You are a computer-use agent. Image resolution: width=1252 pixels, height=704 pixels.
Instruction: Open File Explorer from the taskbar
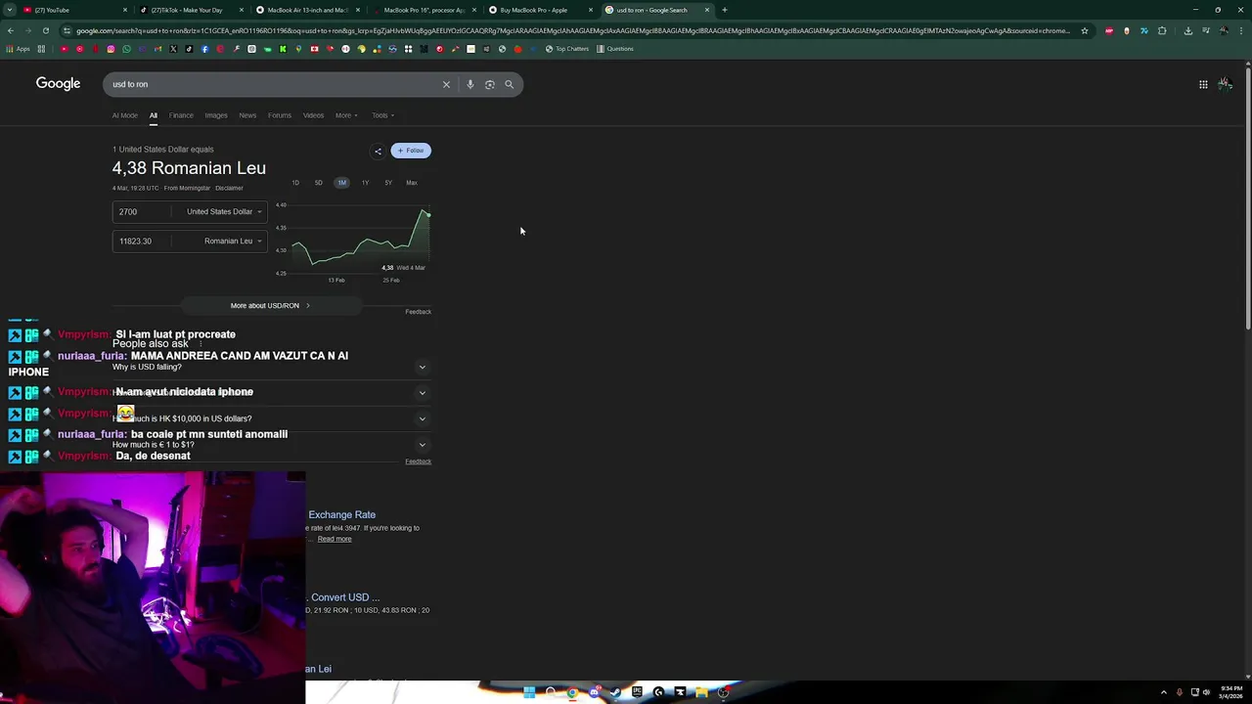click(701, 692)
